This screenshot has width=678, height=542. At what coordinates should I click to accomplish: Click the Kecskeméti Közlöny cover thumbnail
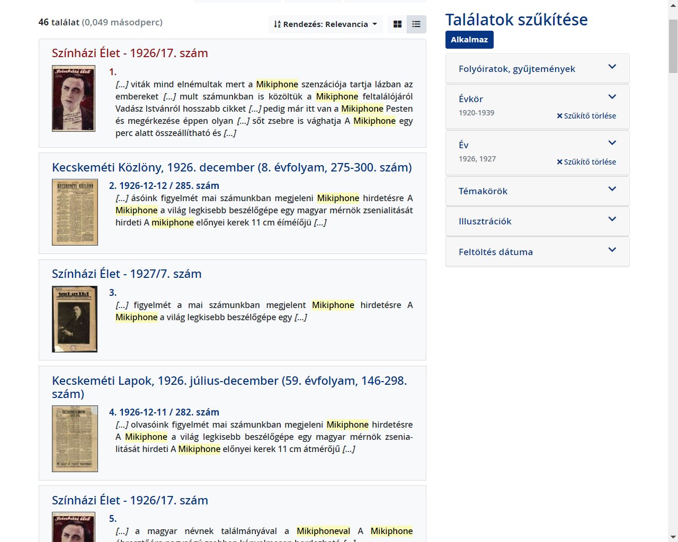75,212
